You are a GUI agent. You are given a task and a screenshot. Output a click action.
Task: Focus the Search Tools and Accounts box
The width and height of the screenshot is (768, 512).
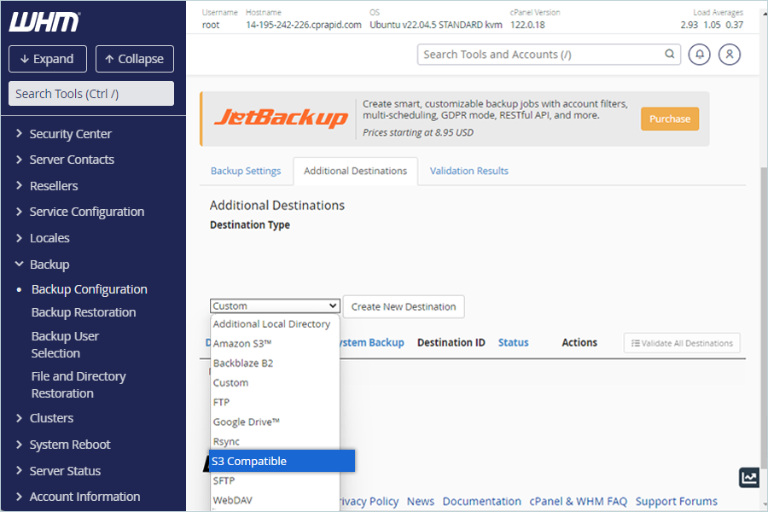(549, 55)
